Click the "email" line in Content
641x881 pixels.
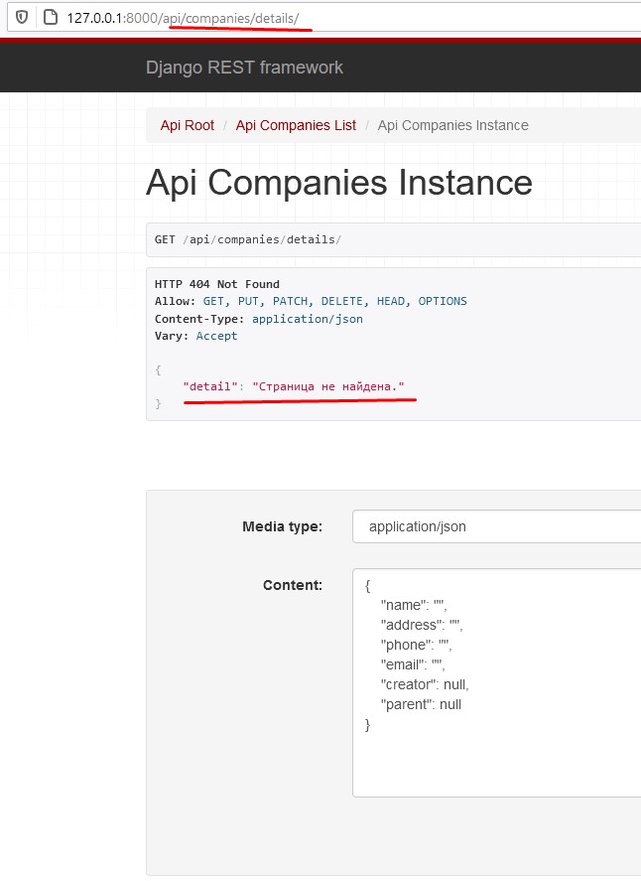tap(413, 664)
